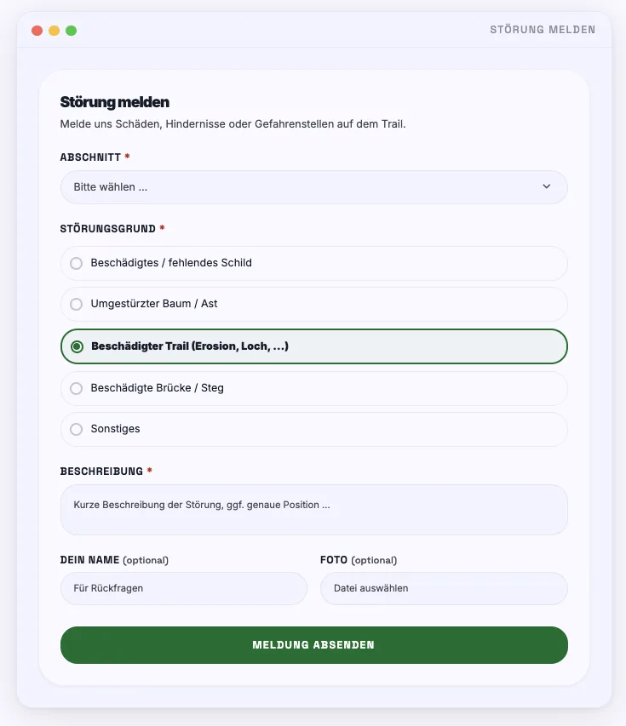Choose Umgestürzter Baum / Ast option
This screenshot has height=726, width=626.
pyautogui.click(x=313, y=304)
